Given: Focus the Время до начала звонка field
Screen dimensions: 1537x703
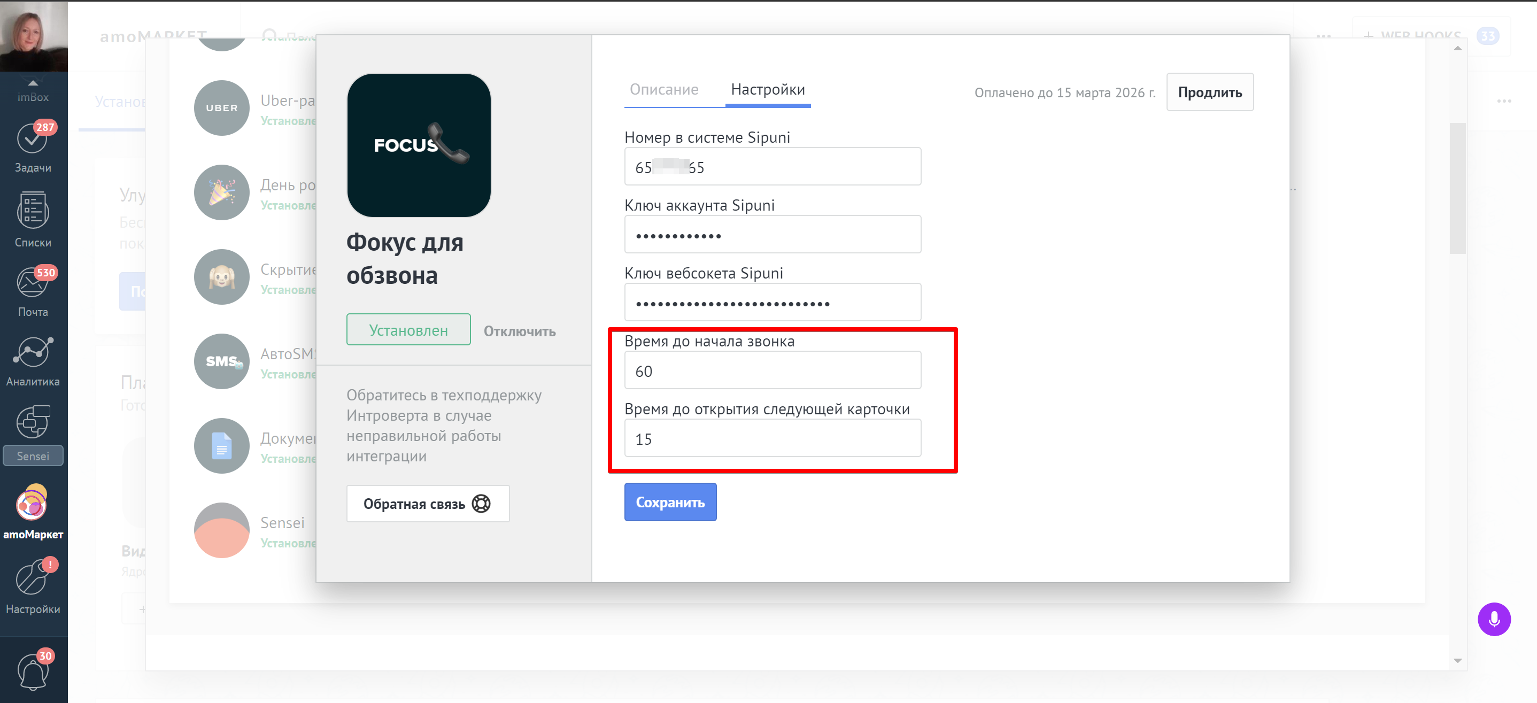Looking at the screenshot, I should pos(772,370).
